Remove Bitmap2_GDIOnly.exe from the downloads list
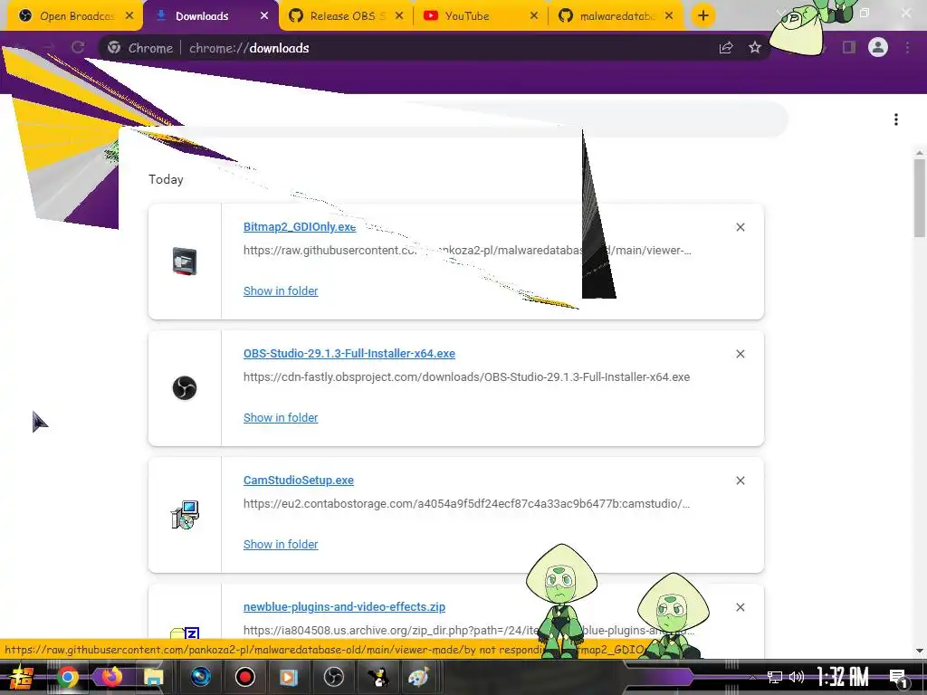 click(741, 227)
